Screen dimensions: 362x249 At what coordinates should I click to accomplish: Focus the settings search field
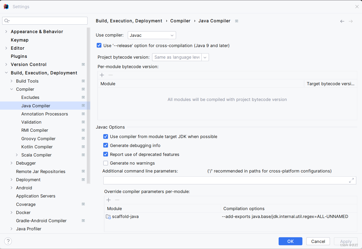pyautogui.click(x=45, y=21)
